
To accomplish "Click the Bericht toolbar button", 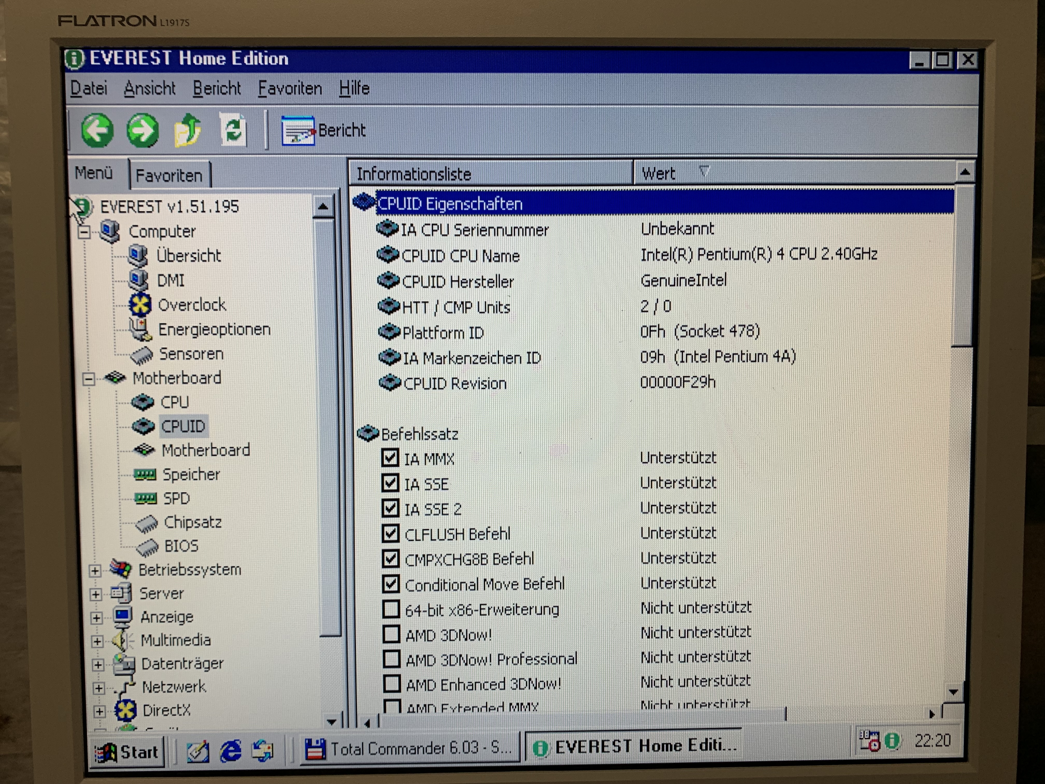I will [x=324, y=130].
